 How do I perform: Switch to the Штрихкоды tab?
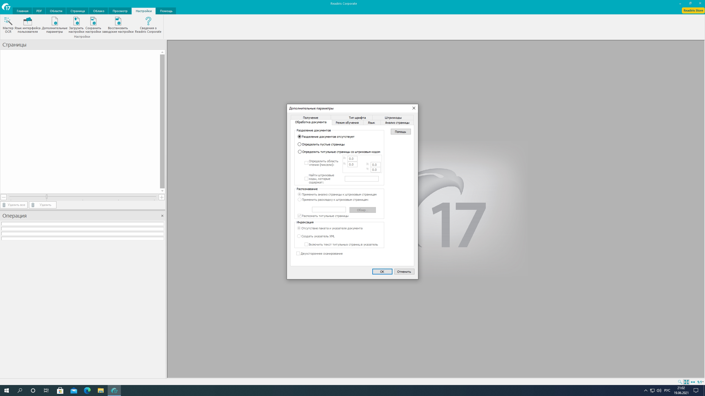393,118
